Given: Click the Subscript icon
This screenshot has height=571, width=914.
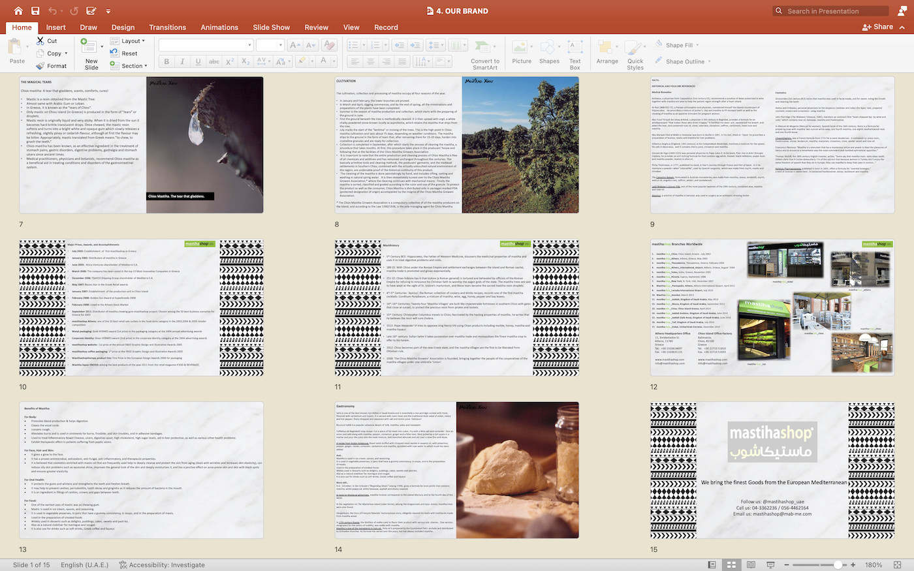Looking at the screenshot, I should coord(245,61).
